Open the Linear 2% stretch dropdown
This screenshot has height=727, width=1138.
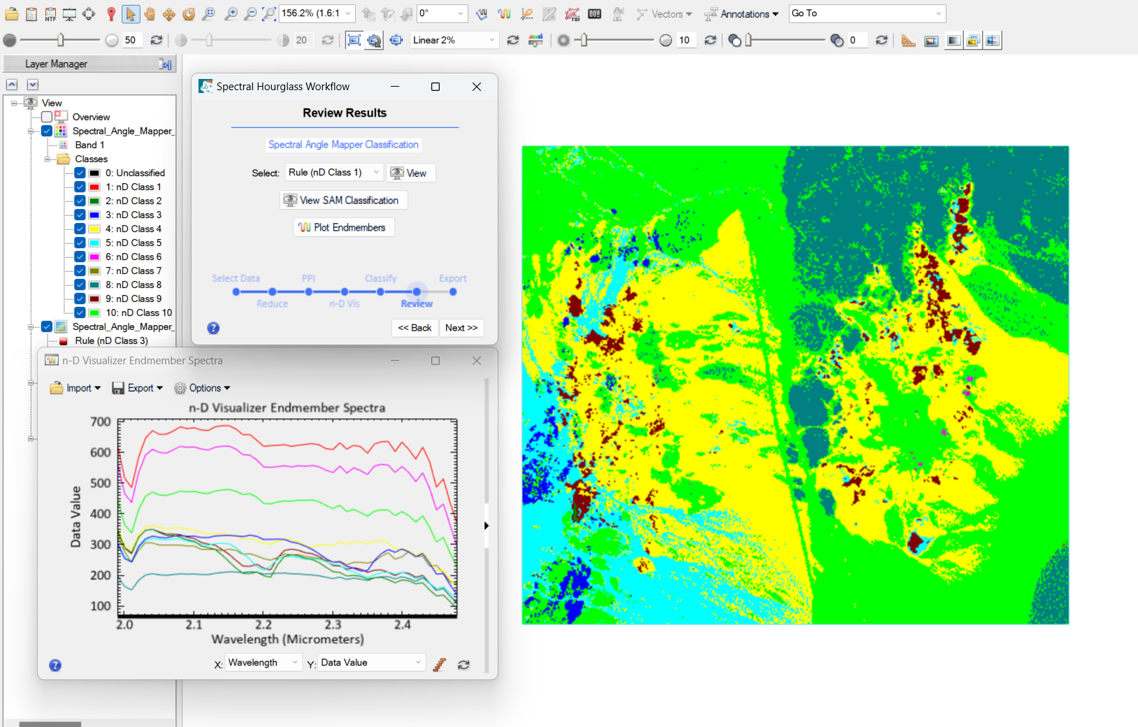[x=454, y=41]
